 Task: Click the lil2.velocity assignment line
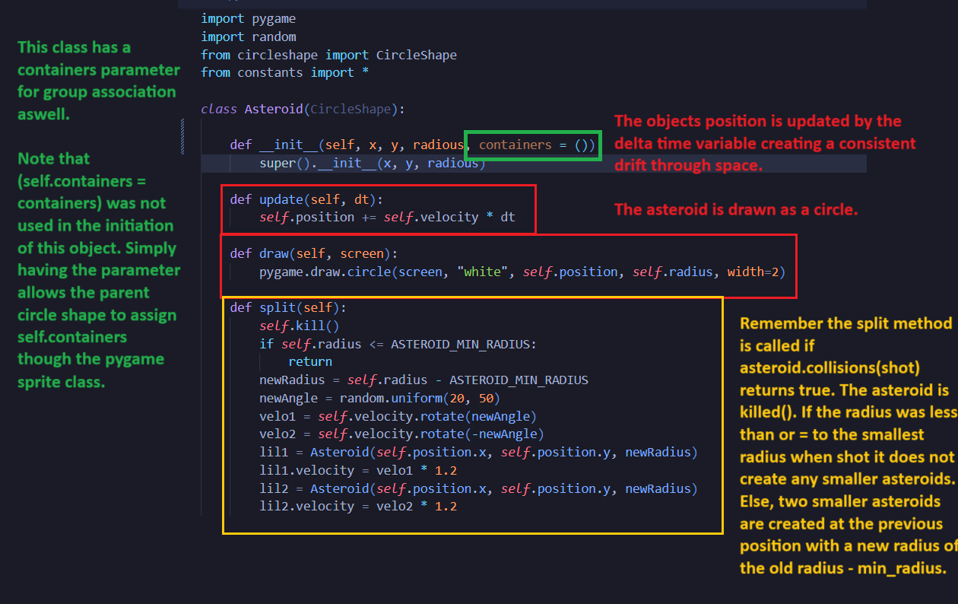pos(357,507)
